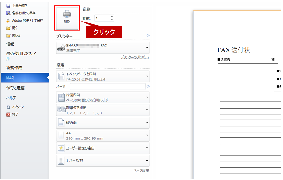Open the 1 ページ/枚 dropdown

click(103, 161)
